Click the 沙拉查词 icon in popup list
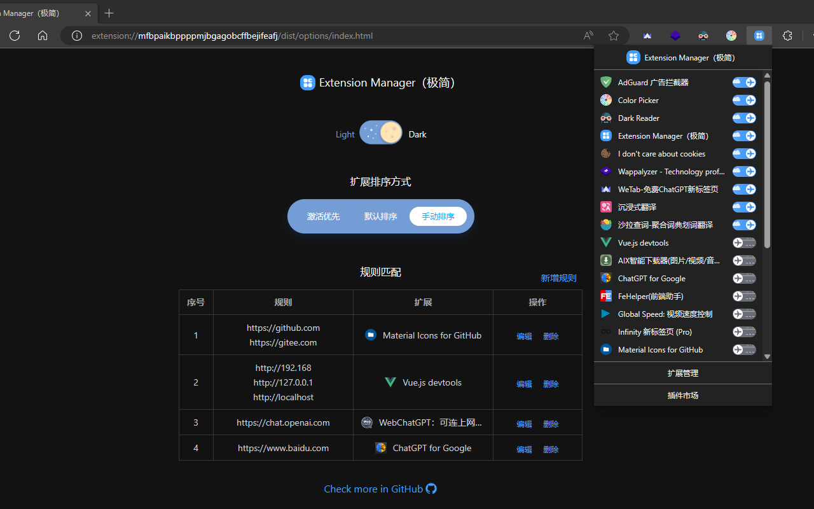This screenshot has width=814, height=509. pyautogui.click(x=606, y=225)
